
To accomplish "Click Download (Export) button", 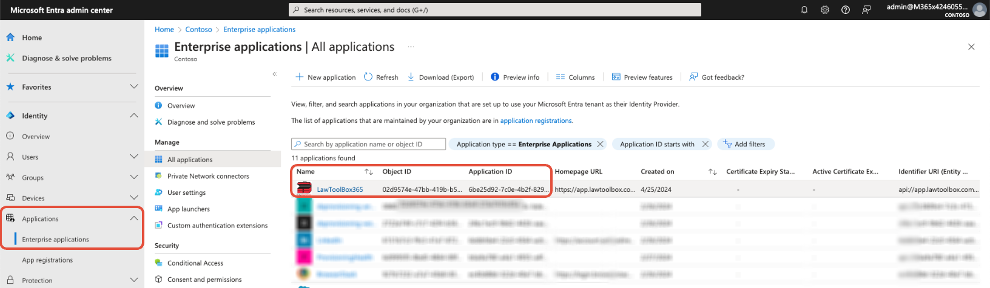I will coord(441,77).
